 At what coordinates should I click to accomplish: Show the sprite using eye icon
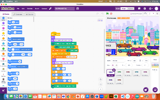[113, 65]
